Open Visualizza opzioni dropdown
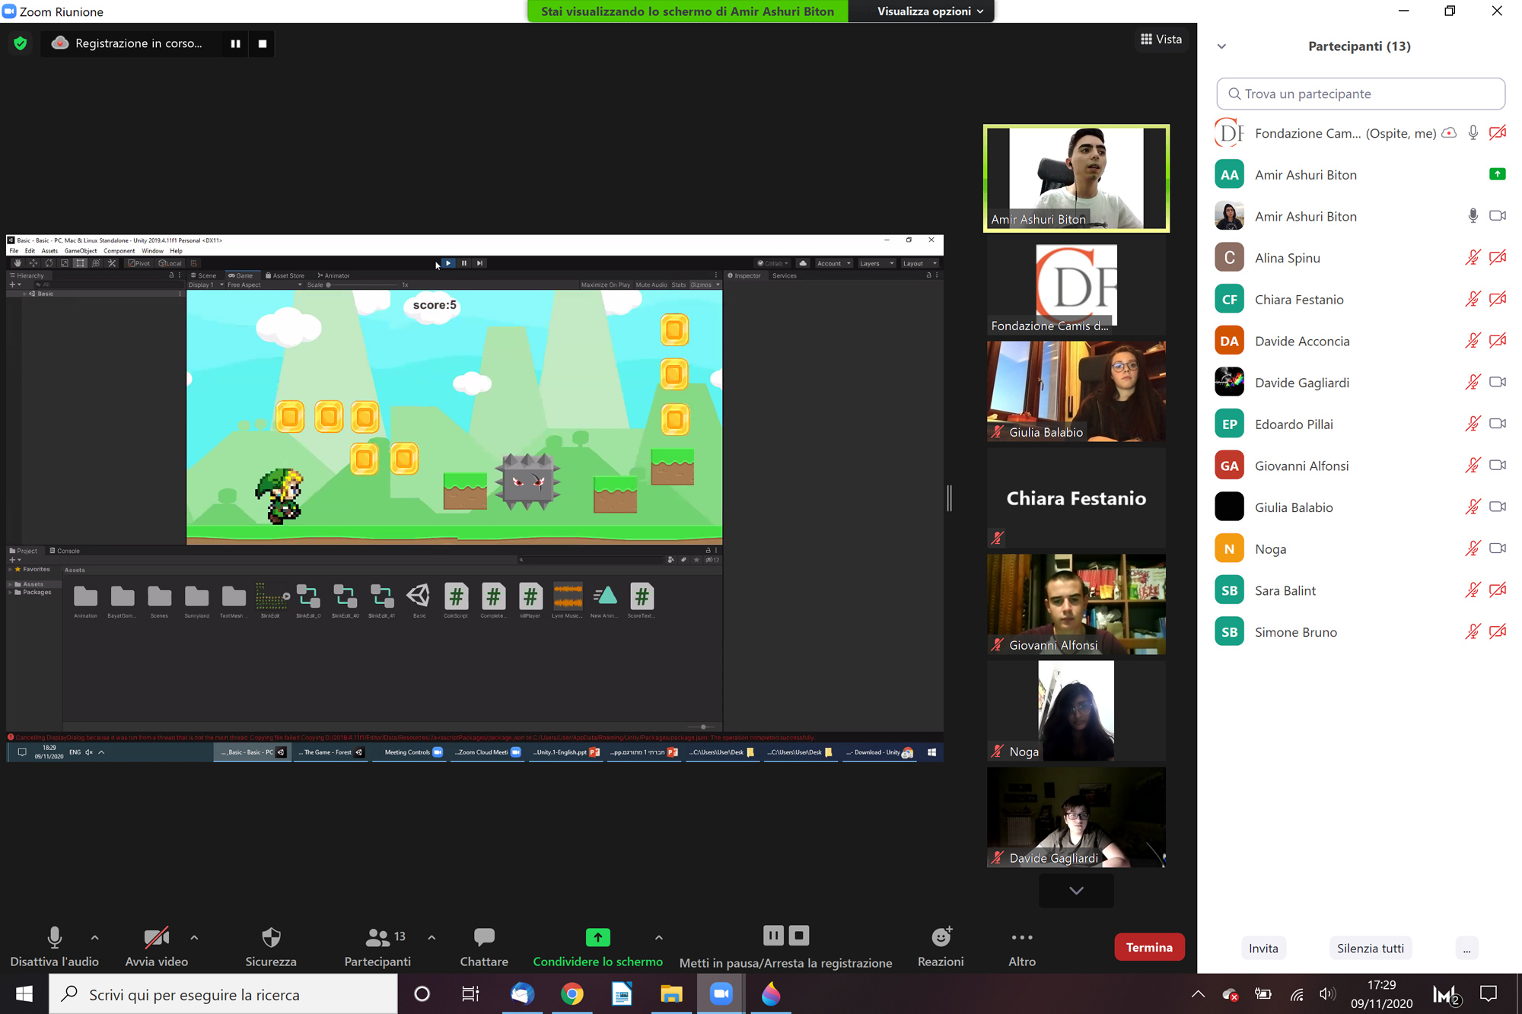The width and height of the screenshot is (1522, 1014). click(x=930, y=11)
